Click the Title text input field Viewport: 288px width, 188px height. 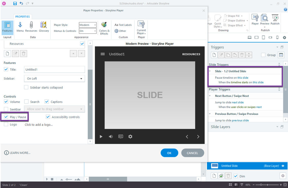pos(54,70)
